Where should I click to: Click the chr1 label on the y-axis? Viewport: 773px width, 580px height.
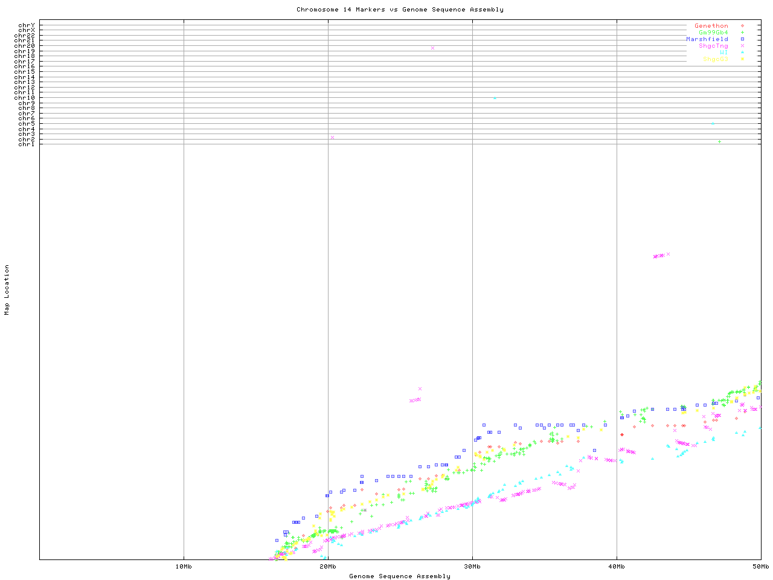tap(26, 144)
